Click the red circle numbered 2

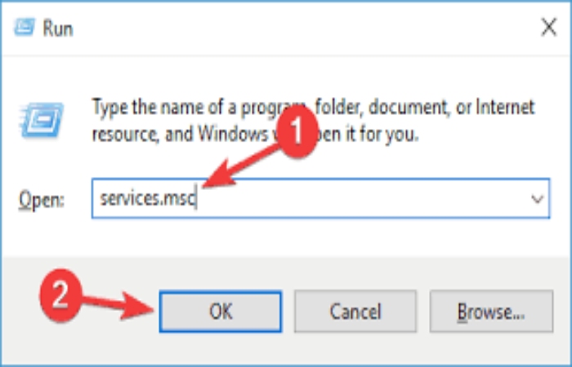point(60,295)
